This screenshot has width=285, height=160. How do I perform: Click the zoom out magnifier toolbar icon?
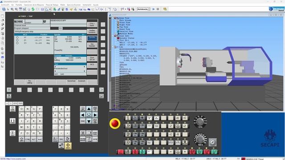click(16, 9)
